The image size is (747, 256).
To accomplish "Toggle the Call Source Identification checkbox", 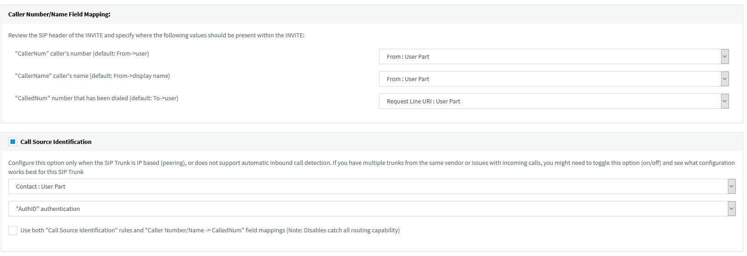I will [x=13, y=142].
